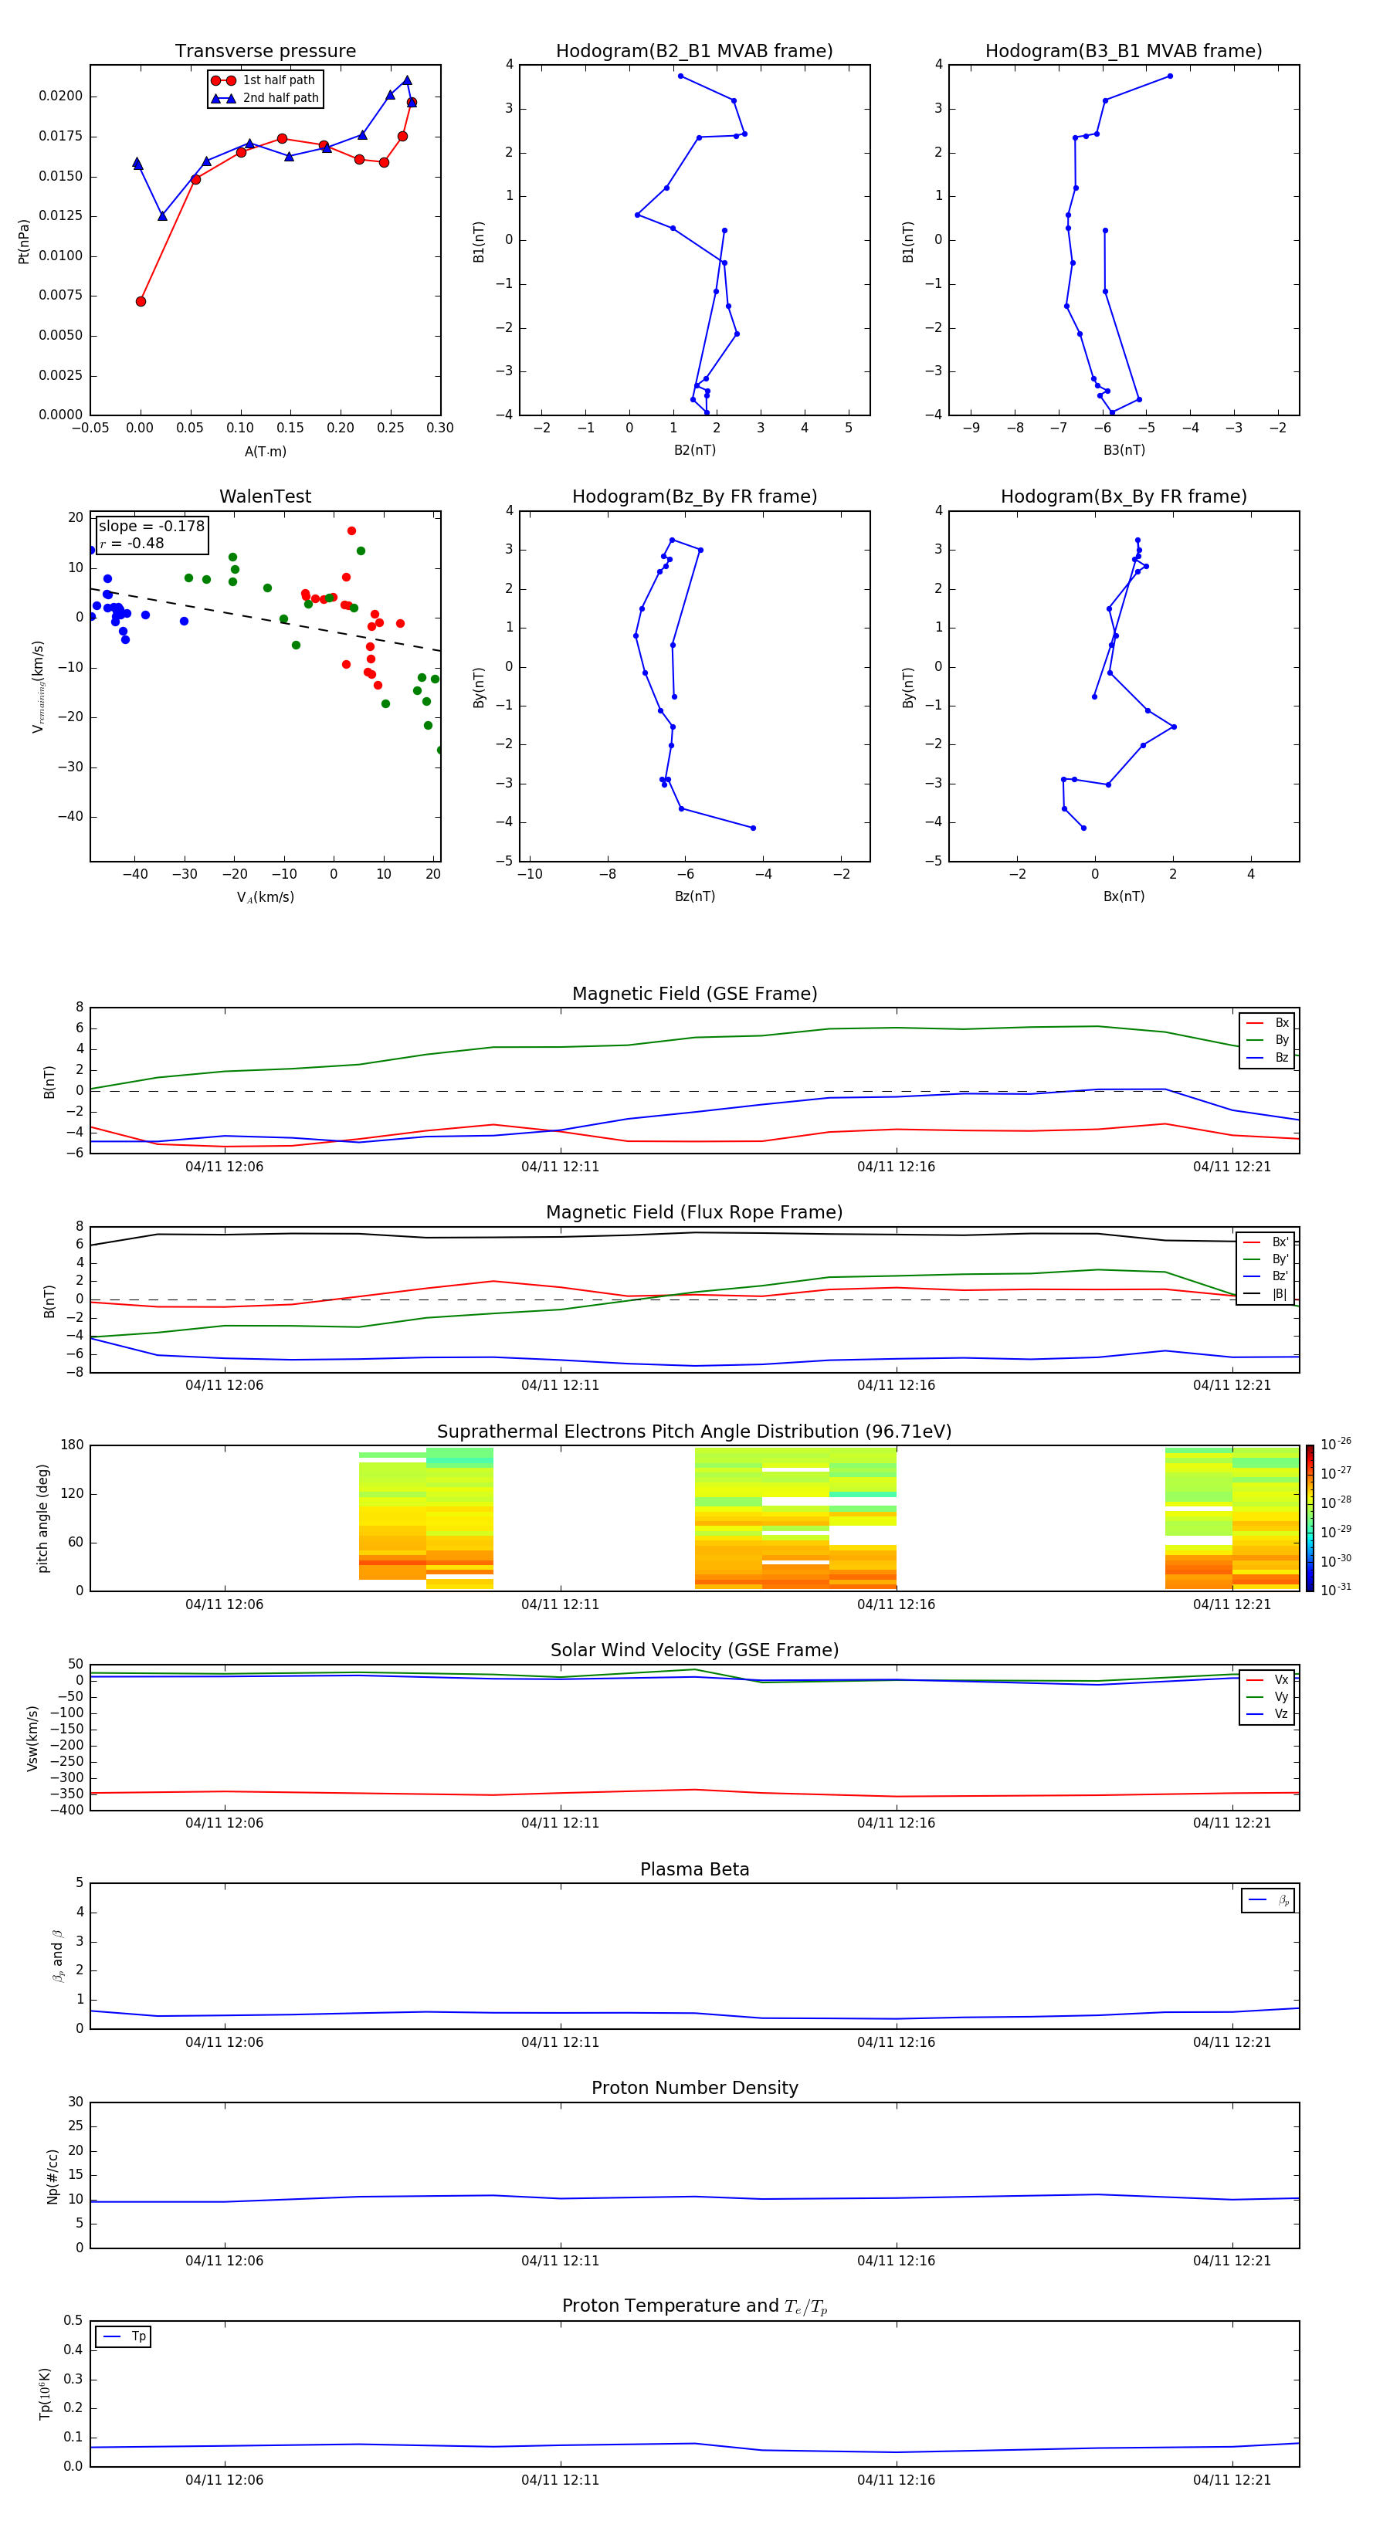
Task: Click the 'B3(nT)' x-axis label
Action: click(1124, 450)
